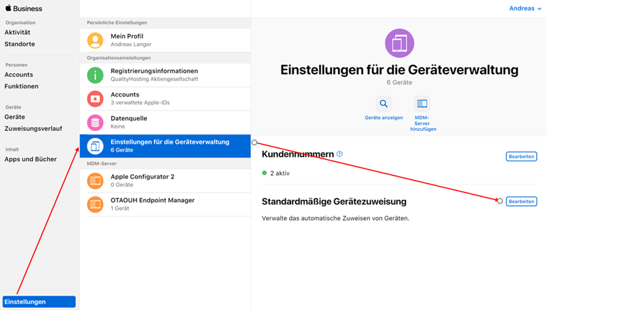Click the Apple Business logo
Screen dimensions: 618x325
(24, 8)
